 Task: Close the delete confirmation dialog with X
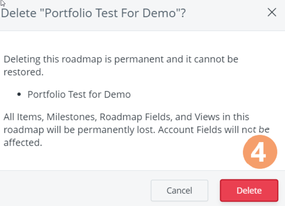(x=272, y=13)
